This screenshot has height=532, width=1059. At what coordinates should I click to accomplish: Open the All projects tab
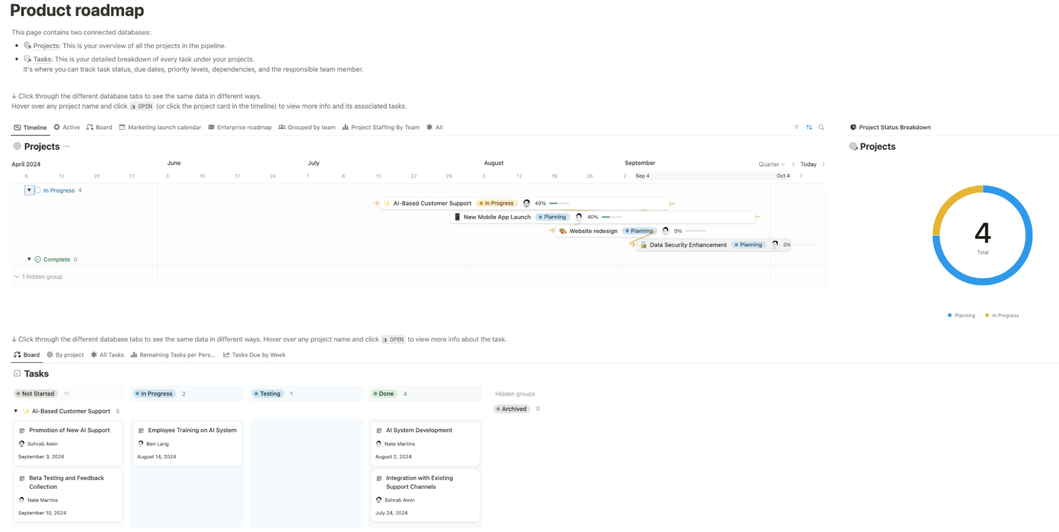434,128
